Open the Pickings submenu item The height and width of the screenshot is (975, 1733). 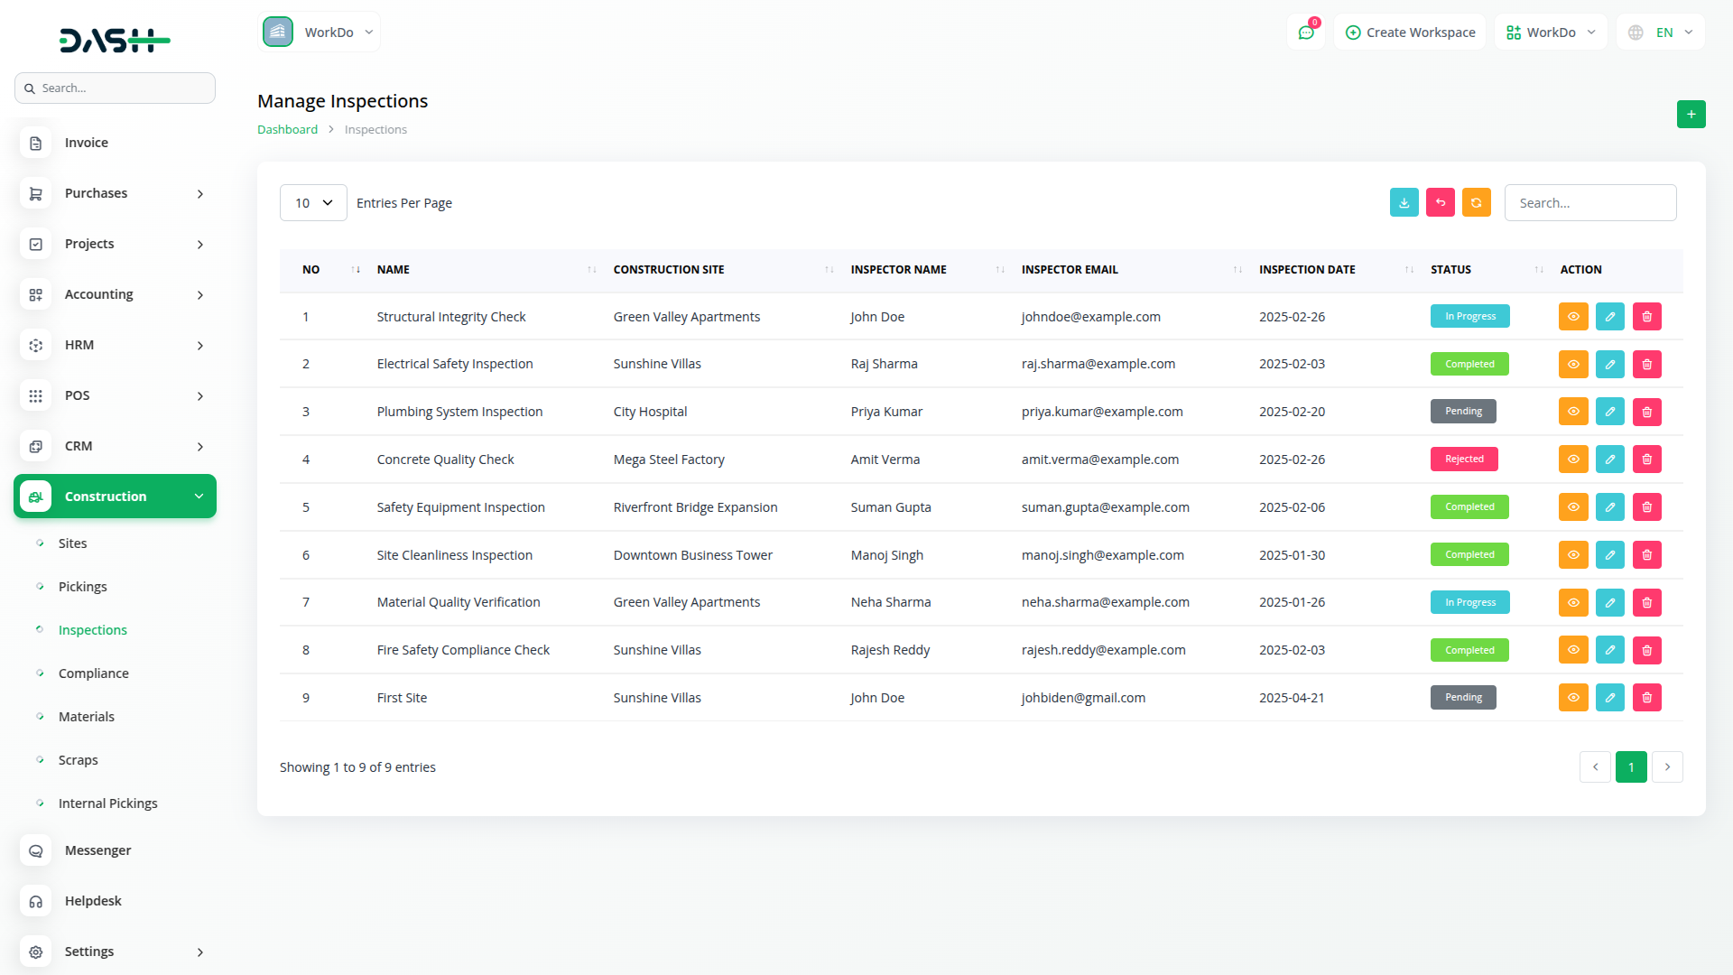click(83, 587)
